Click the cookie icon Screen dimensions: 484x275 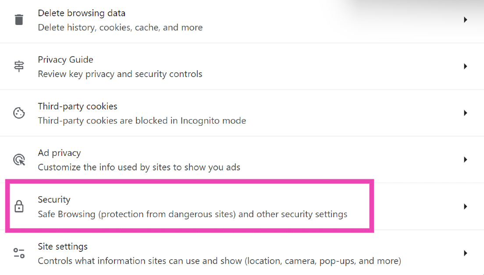19,113
